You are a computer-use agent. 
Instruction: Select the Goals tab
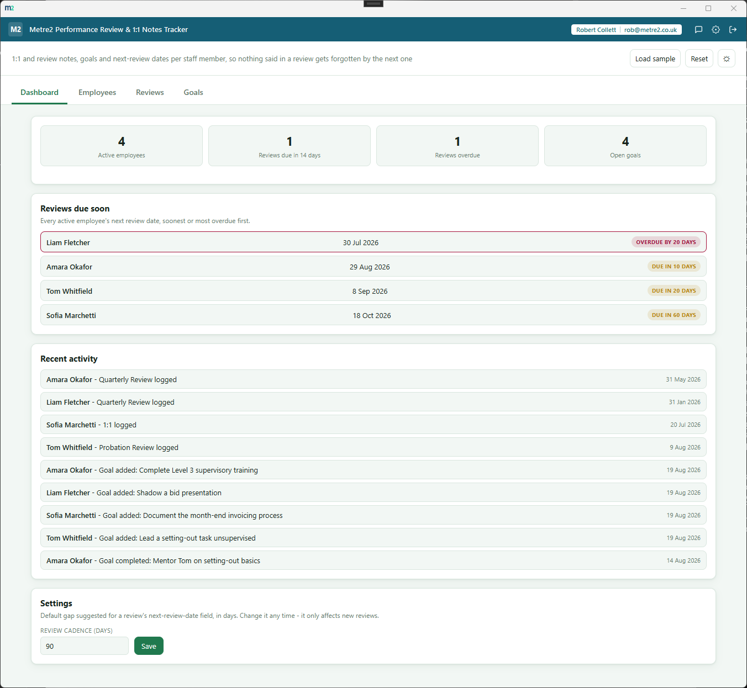tap(193, 92)
